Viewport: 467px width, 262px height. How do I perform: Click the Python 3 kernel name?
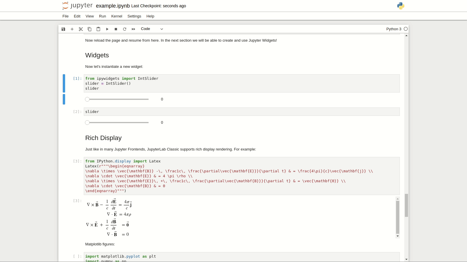point(394,29)
